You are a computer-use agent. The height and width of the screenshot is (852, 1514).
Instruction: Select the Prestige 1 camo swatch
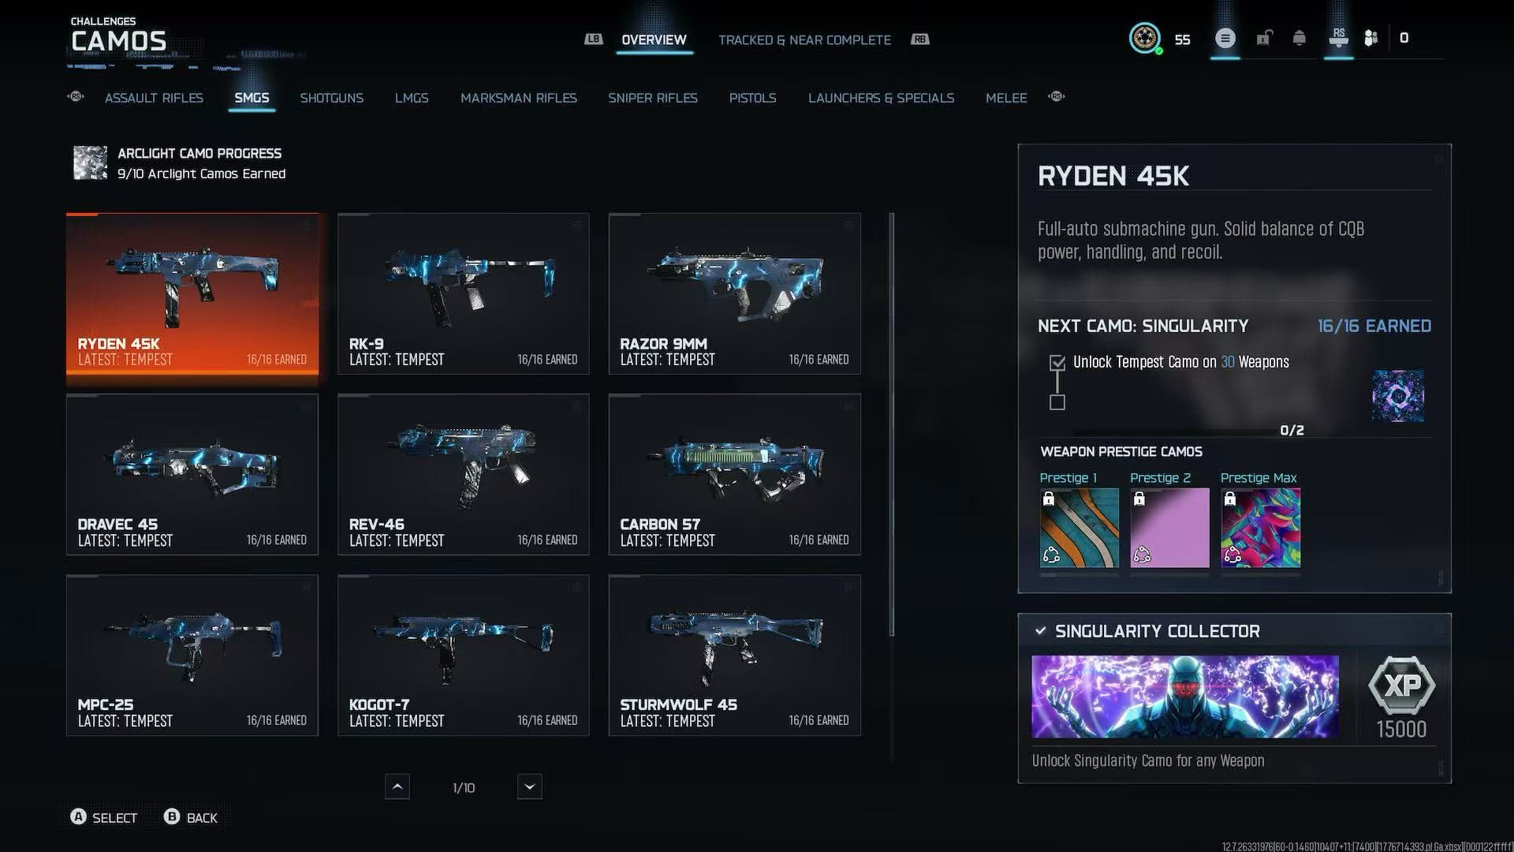coord(1079,528)
